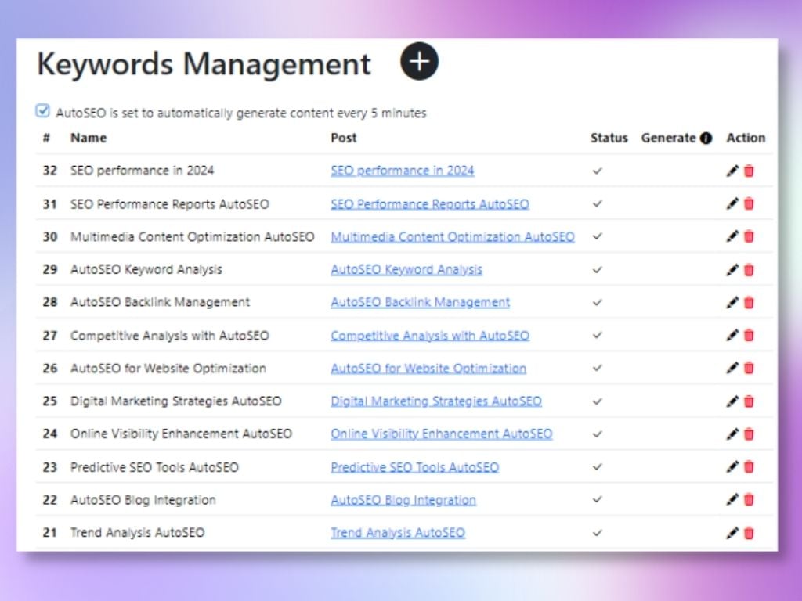Click the Name column header

tap(89, 138)
